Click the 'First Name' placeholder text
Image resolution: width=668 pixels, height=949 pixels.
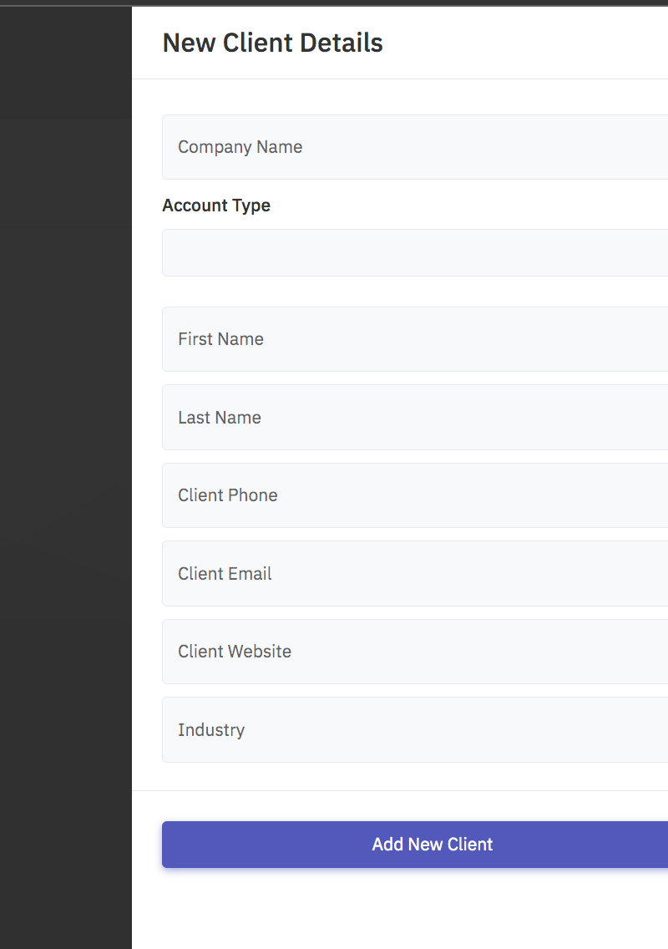(220, 339)
